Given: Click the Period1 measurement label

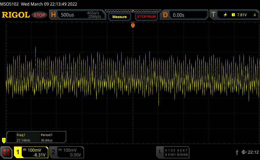Looking at the screenshot, I should click(x=47, y=135).
